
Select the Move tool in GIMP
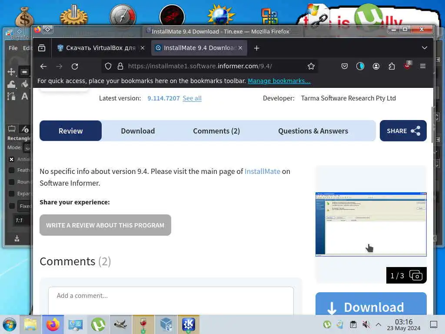click(x=11, y=72)
